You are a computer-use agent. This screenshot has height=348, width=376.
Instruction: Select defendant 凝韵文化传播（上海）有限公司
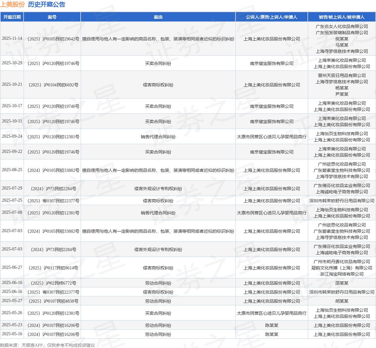342,268
